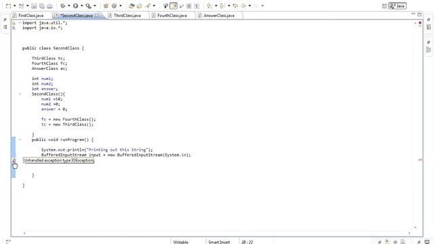Click the Save toolbar icon

(x=34, y=6)
